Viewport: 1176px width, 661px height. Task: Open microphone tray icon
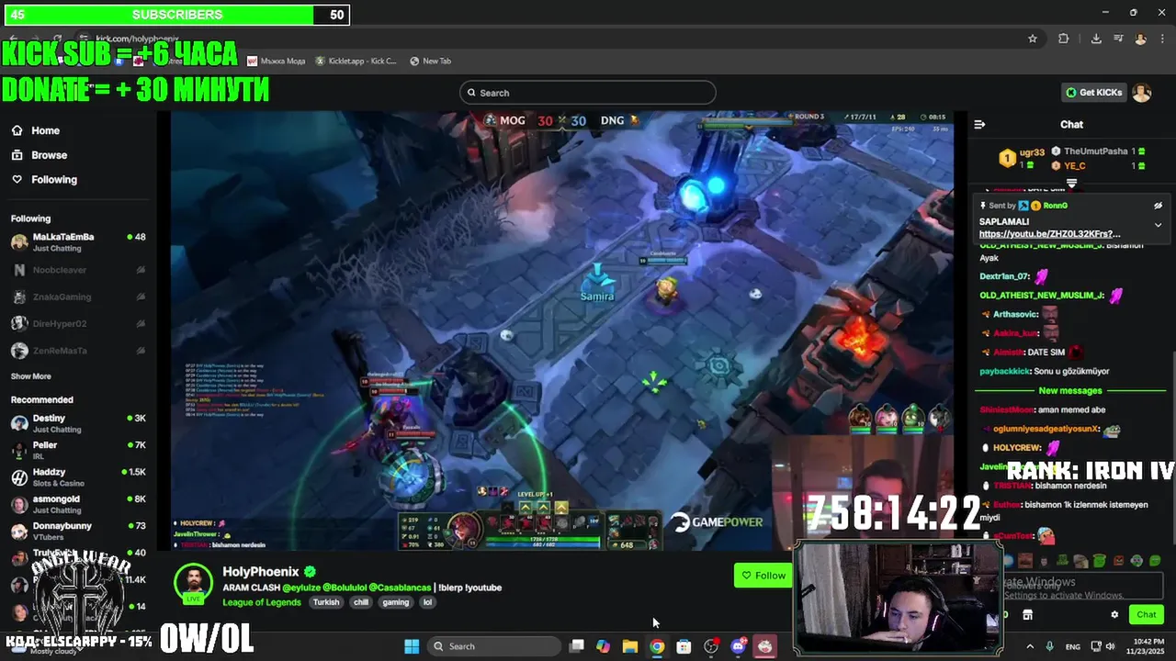(x=1049, y=646)
